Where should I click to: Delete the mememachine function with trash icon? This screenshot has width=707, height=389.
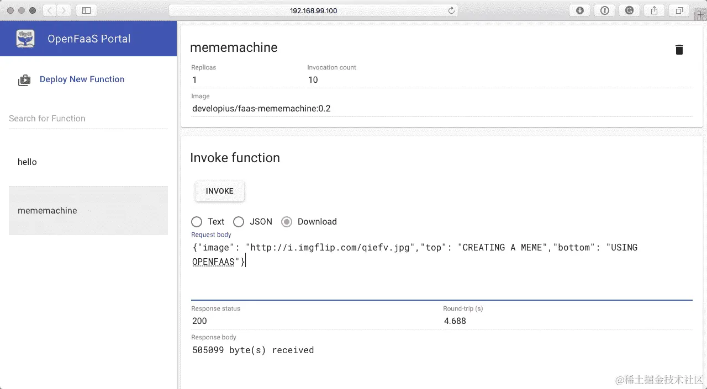point(679,50)
